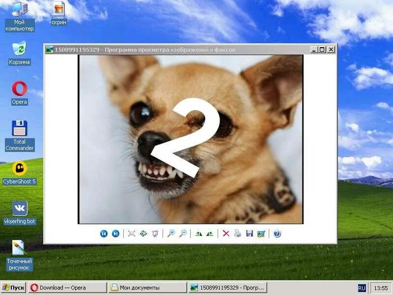
Task: Go to previous image in viewer
Action: (x=104, y=234)
